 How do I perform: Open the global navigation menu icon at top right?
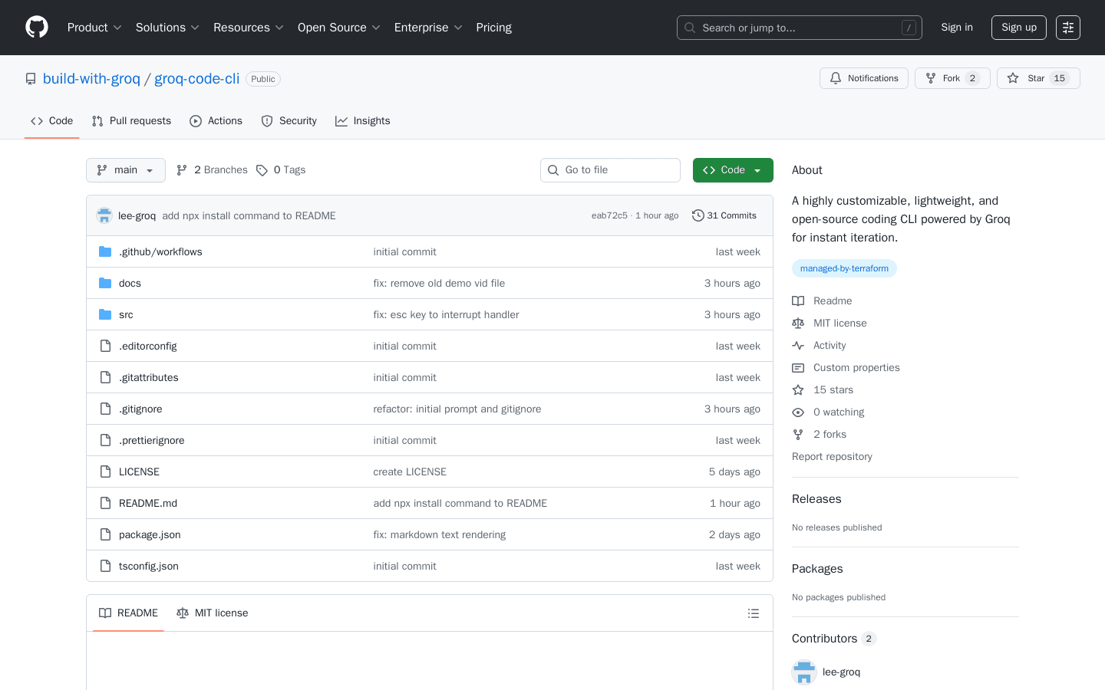coord(1068,28)
